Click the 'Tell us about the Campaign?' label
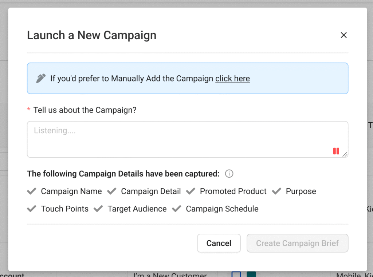The height and width of the screenshot is (277, 373). click(x=85, y=110)
